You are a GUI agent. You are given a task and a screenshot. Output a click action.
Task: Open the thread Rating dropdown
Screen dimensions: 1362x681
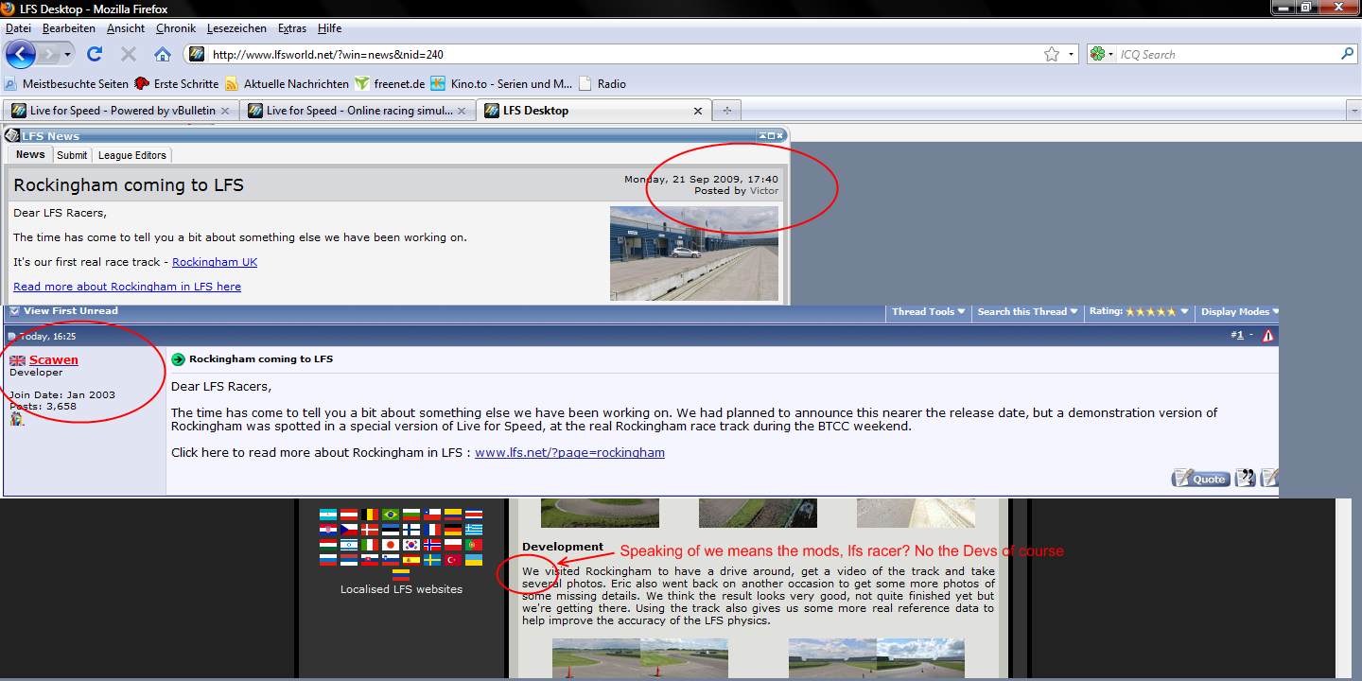pos(1139,311)
